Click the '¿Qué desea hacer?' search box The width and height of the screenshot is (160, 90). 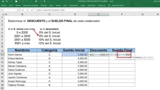point(118,5)
